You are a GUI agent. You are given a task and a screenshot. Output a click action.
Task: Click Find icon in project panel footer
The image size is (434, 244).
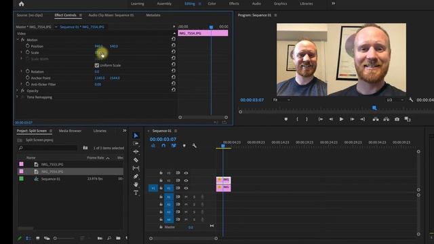coord(109,238)
